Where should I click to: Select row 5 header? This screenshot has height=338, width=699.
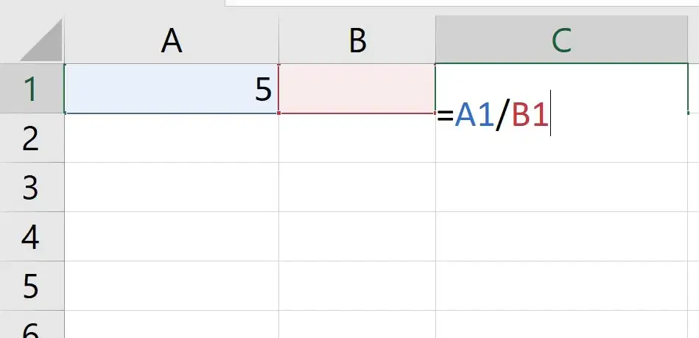pos(32,286)
